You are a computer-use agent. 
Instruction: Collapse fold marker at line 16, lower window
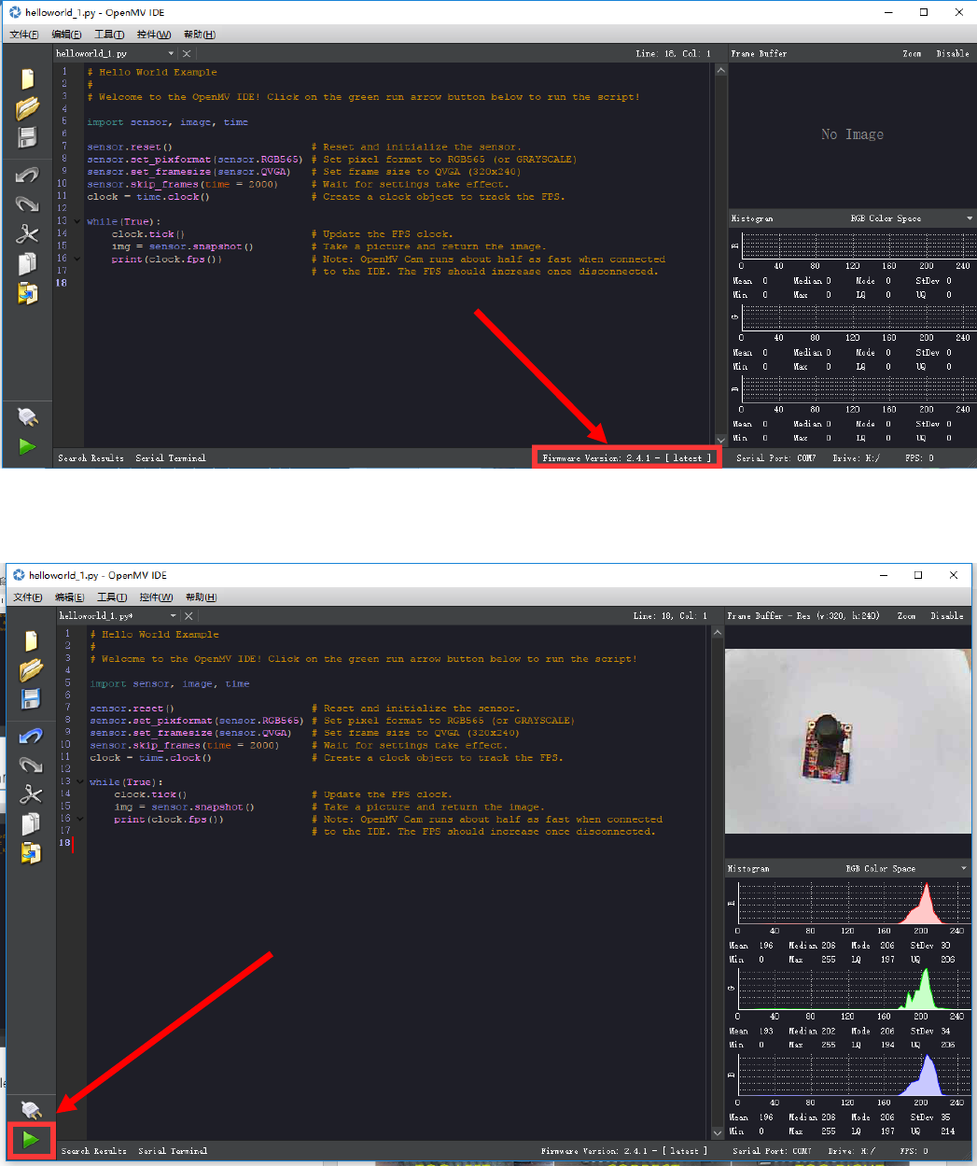(80, 819)
